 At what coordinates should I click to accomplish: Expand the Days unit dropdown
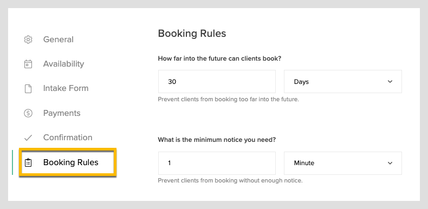point(343,82)
